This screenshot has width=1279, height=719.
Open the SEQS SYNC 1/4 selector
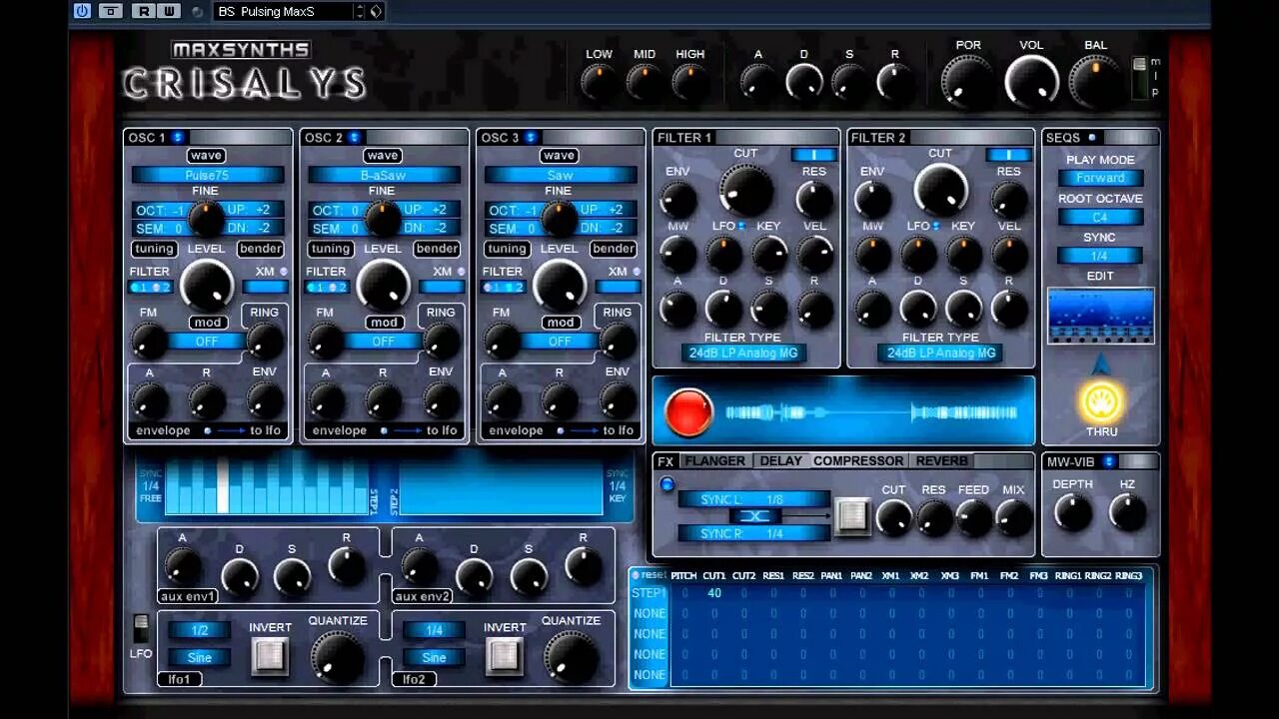1100,256
